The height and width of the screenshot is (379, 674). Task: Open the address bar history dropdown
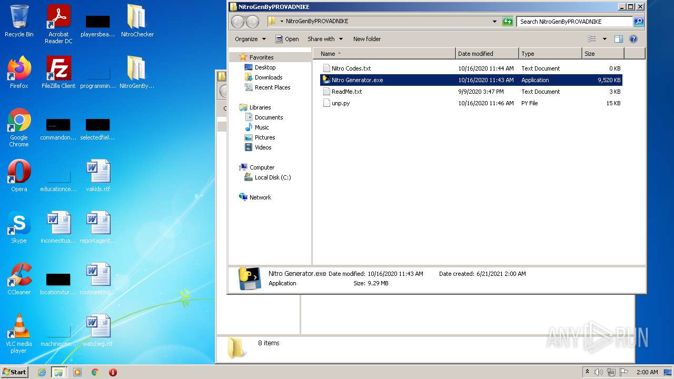[x=494, y=22]
